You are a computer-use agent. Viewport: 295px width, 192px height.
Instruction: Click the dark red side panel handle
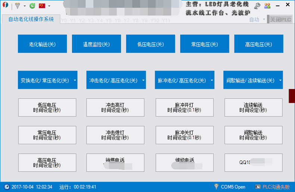[x=292, y=95]
